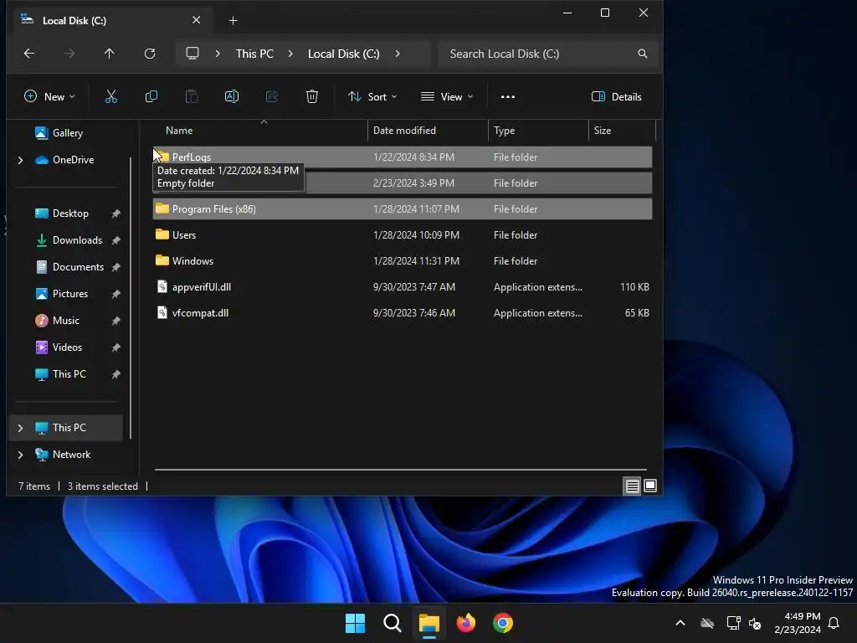Expand the Network tree node
The height and width of the screenshot is (643, 857).
click(x=21, y=455)
